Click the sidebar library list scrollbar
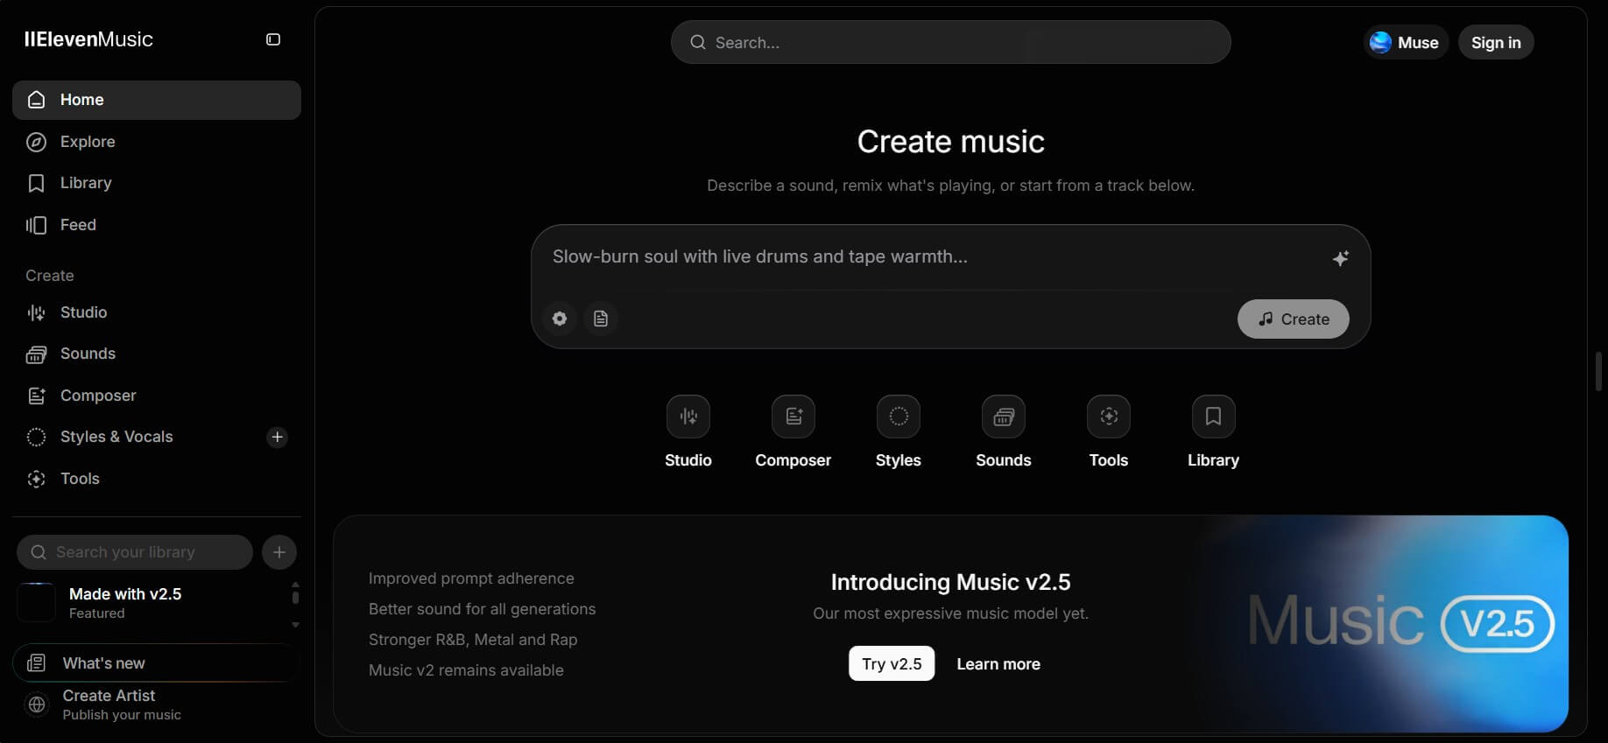 point(295,596)
